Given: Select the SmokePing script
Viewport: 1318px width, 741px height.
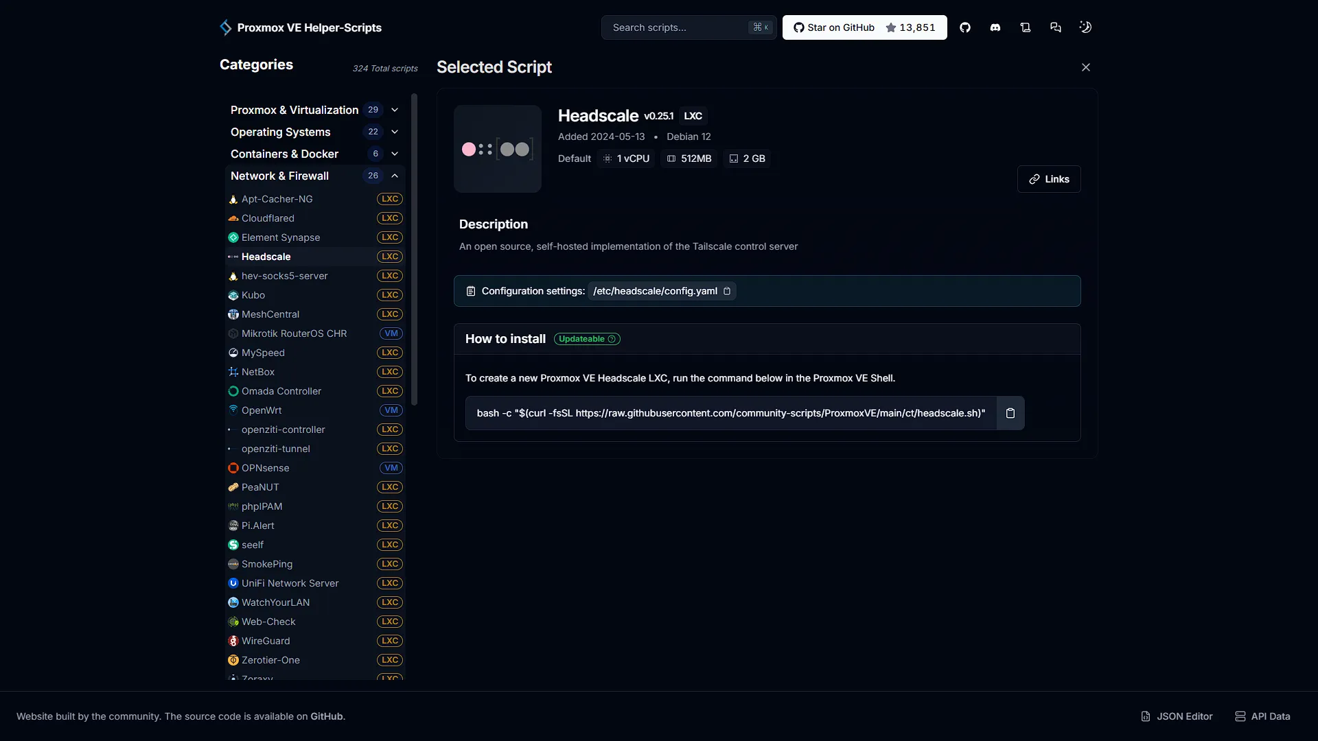Looking at the screenshot, I should tap(316, 564).
